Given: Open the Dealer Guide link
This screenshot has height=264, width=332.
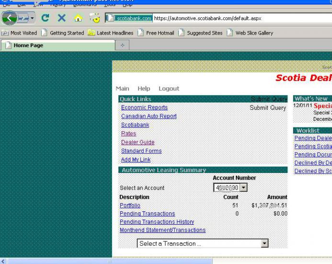Looking at the screenshot, I should tap(137, 142).
